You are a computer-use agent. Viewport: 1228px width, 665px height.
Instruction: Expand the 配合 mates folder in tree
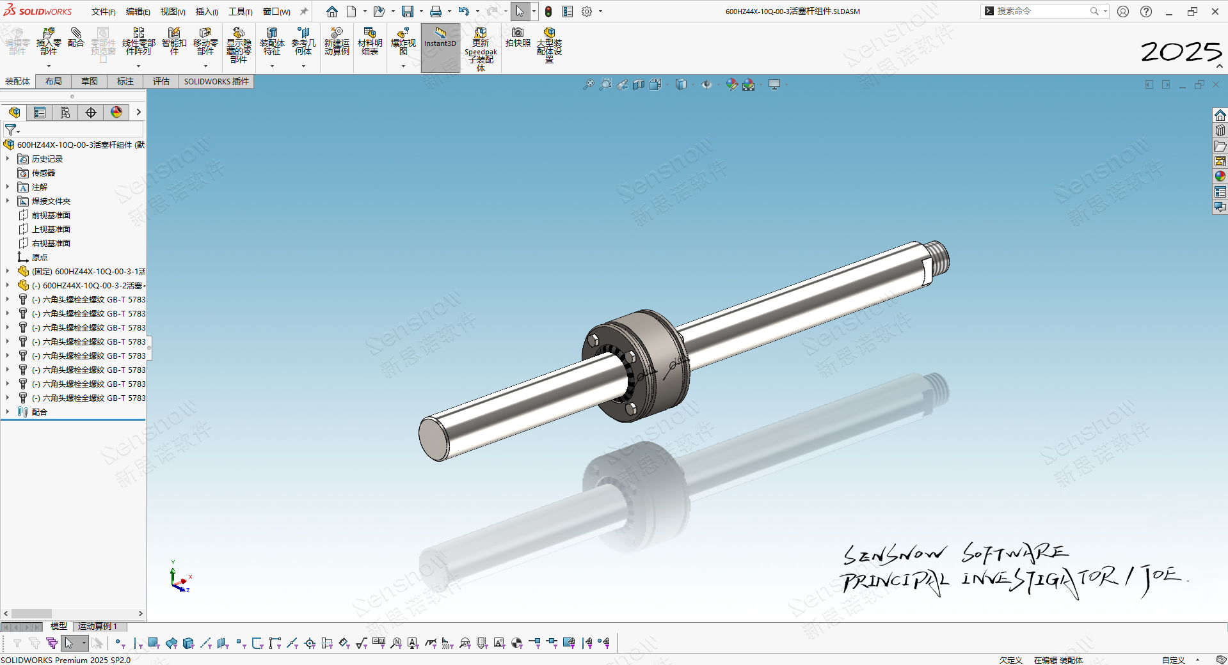pyautogui.click(x=8, y=412)
